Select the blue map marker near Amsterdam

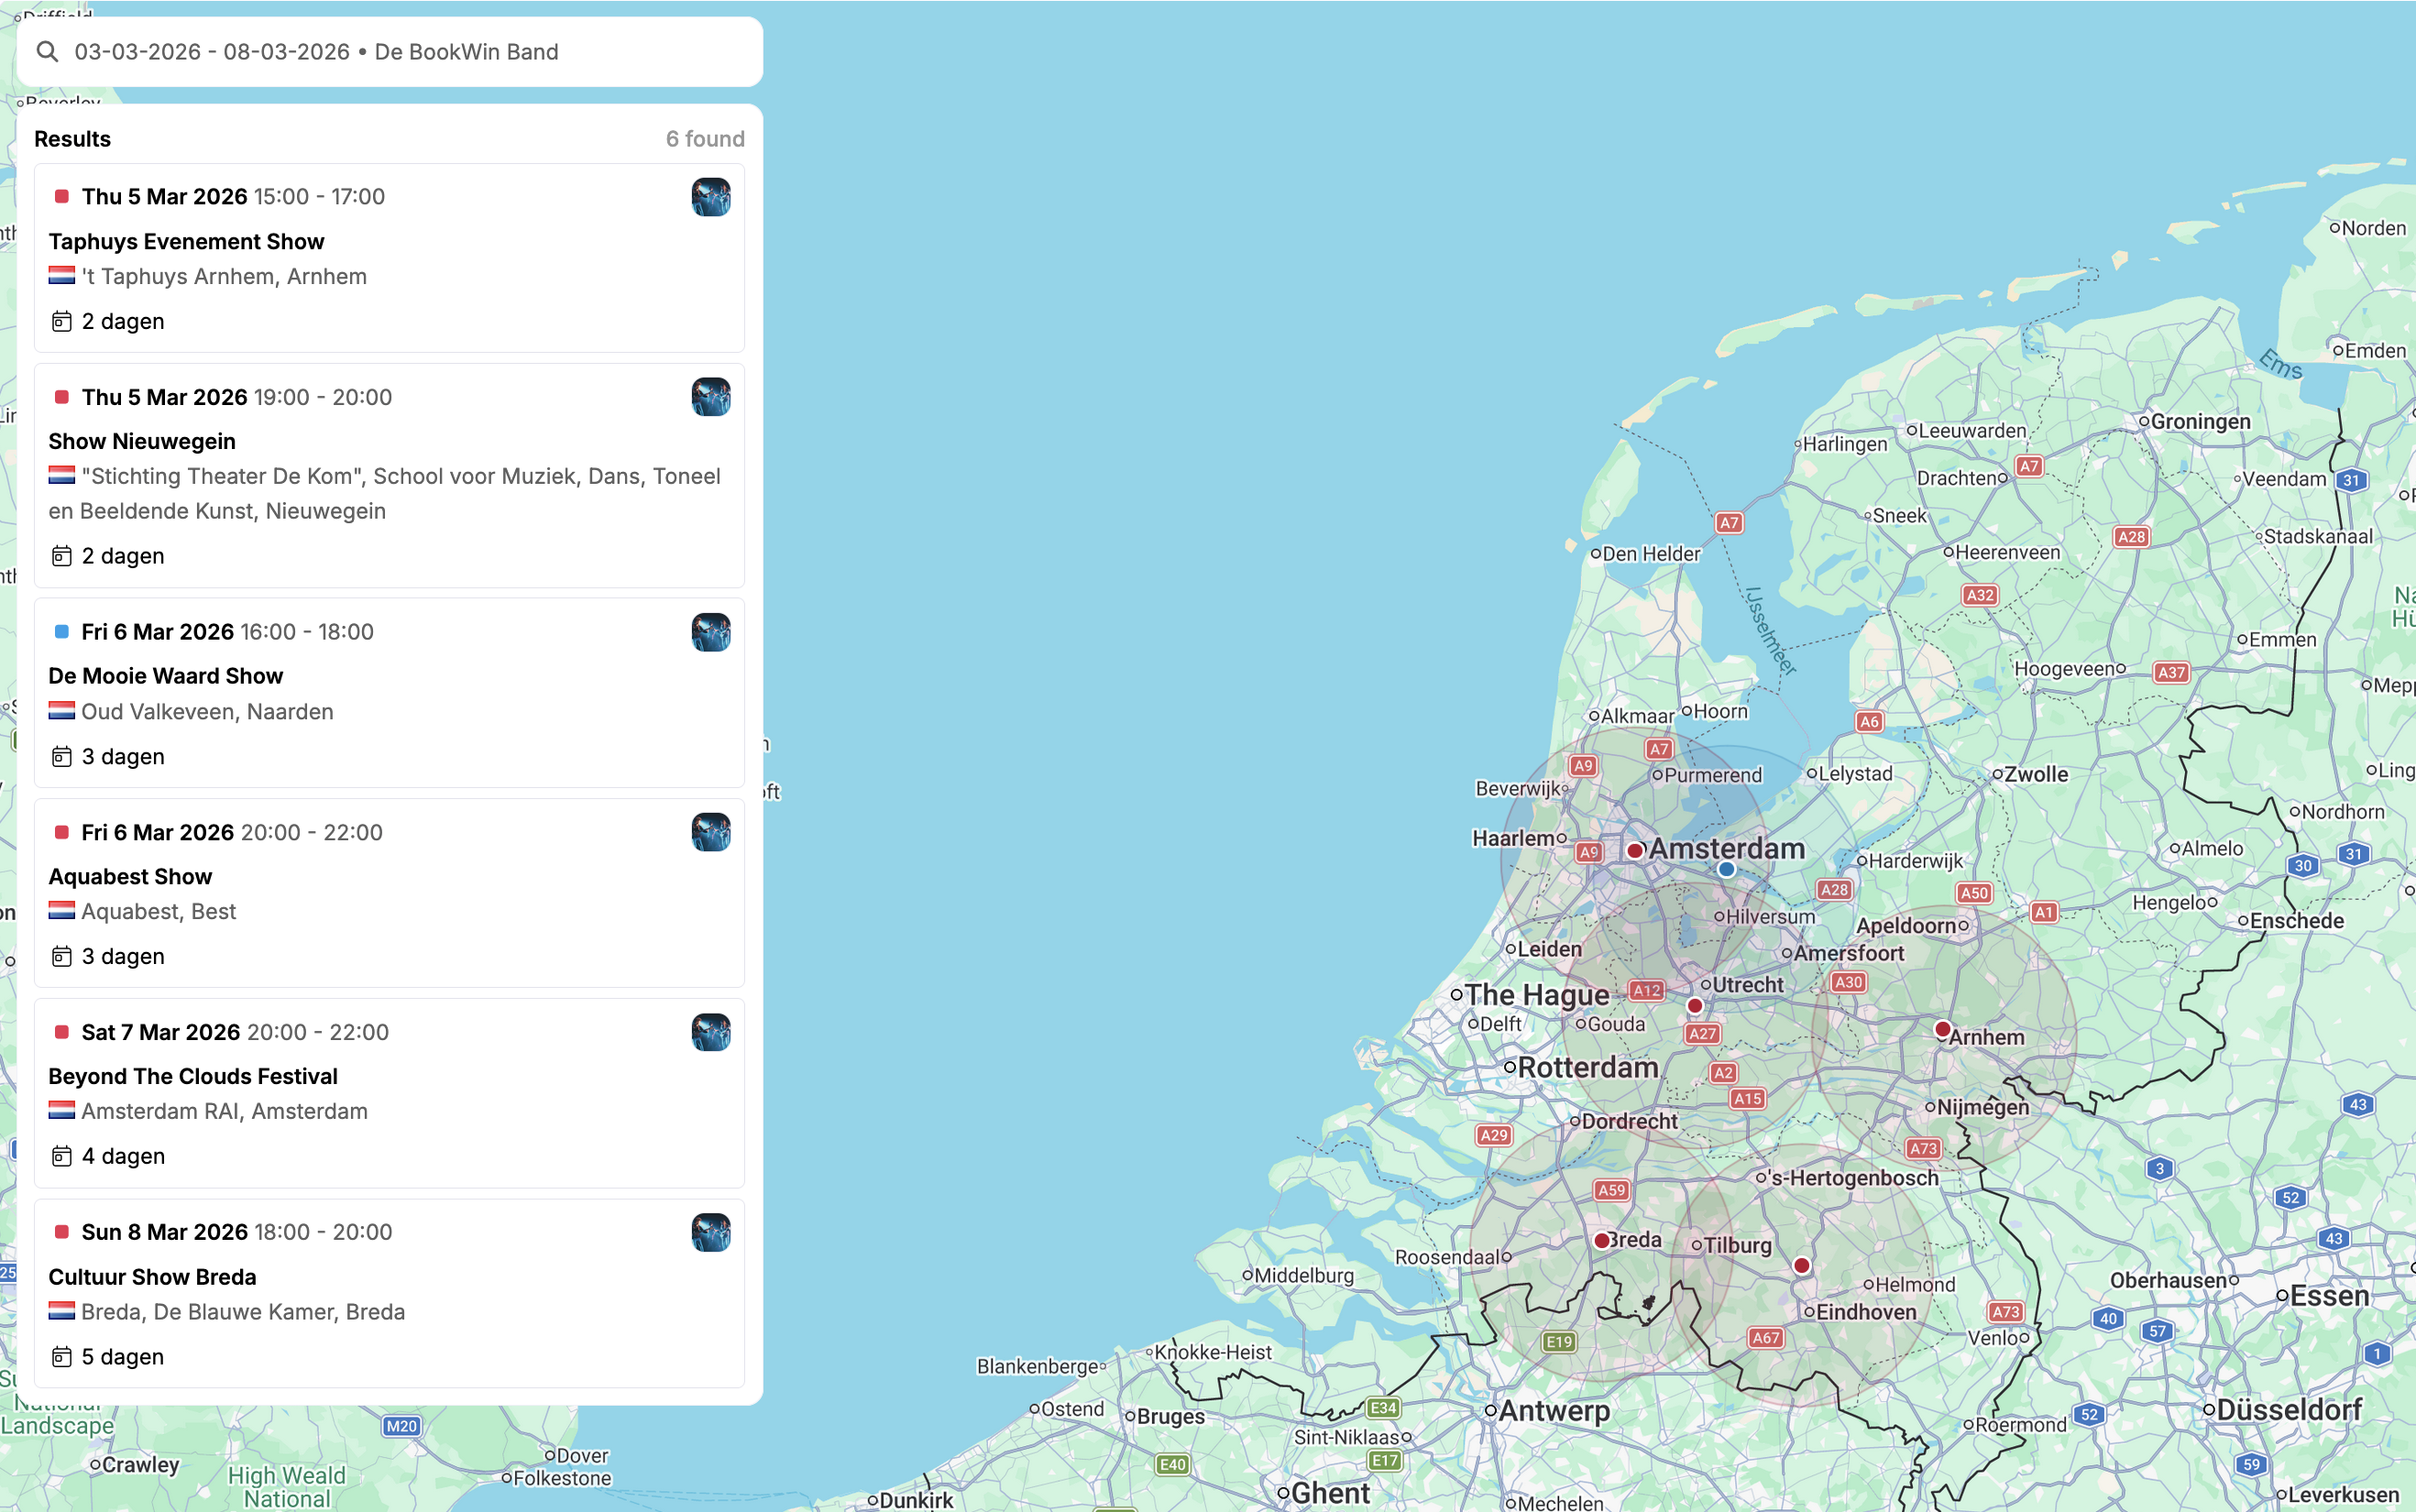[1726, 869]
